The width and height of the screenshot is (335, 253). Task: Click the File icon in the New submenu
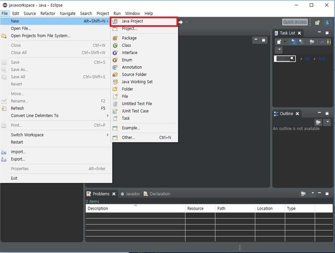tap(115, 96)
